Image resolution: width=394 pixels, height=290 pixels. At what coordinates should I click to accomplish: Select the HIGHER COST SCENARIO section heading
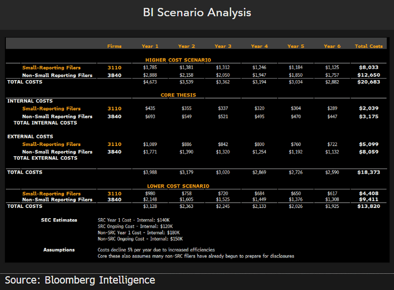point(178,60)
